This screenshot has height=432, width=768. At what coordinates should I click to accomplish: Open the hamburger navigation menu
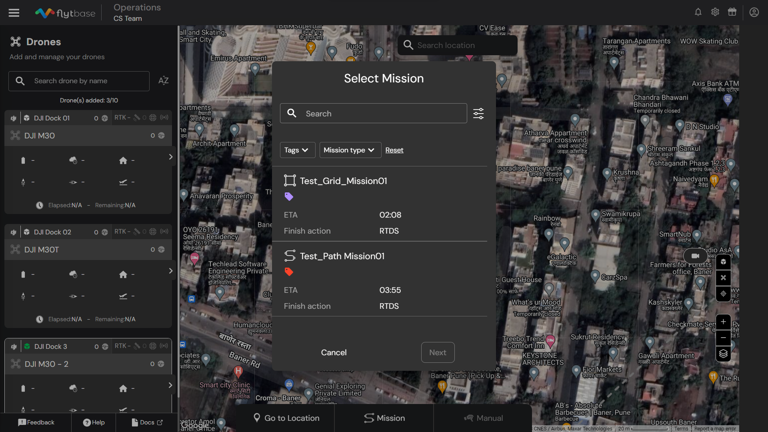coord(14,13)
